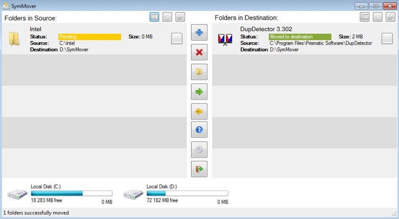Click first view button above Destination list
Screen dimensions: 399x219
pos(365,17)
